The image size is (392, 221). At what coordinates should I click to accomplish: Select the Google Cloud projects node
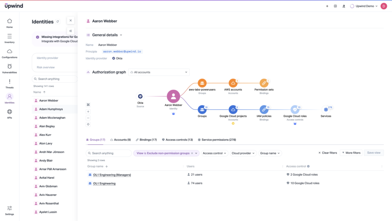[233, 109]
